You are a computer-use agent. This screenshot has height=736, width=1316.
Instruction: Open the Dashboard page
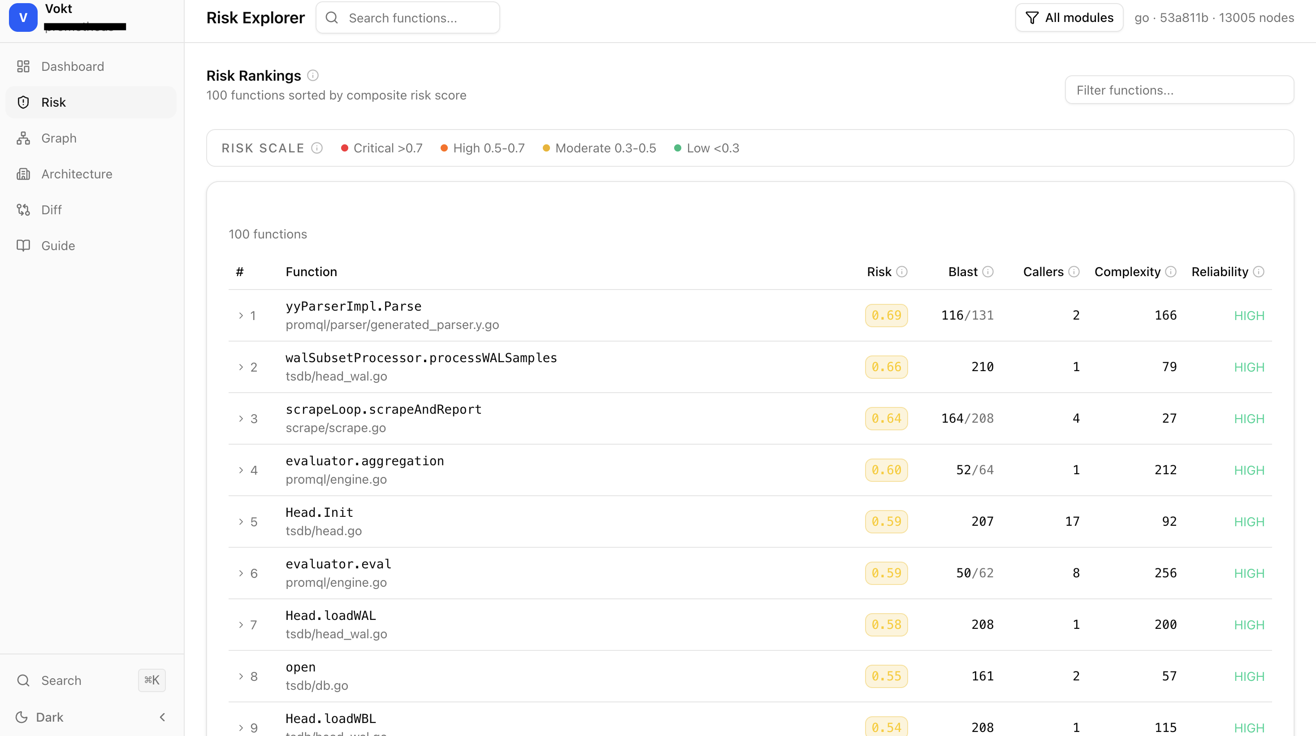pyautogui.click(x=91, y=66)
